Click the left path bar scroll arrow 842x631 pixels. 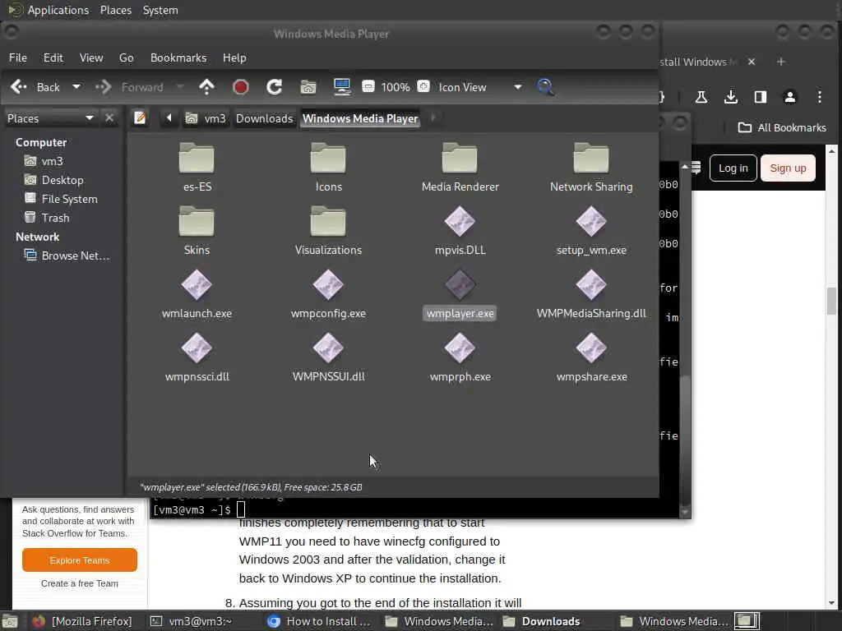coord(169,118)
